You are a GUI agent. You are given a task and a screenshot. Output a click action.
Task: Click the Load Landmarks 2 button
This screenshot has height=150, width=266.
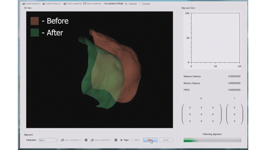click(101, 140)
